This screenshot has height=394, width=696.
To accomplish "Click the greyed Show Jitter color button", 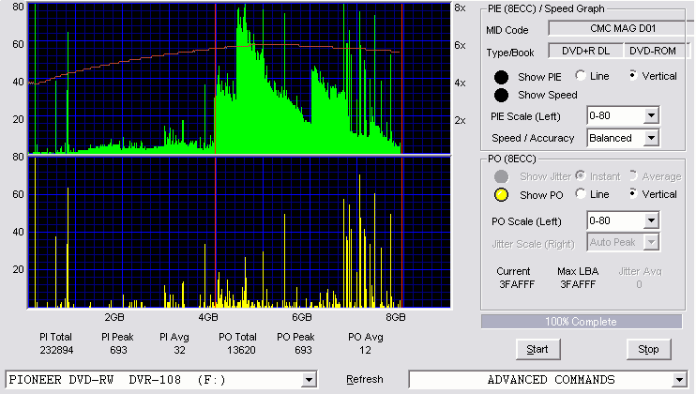I will (501, 176).
